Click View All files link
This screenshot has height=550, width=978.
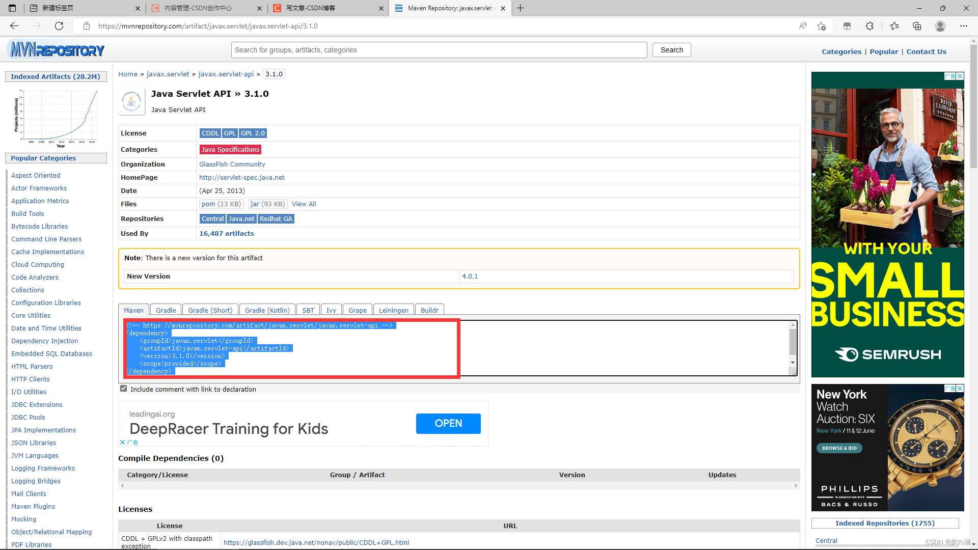point(304,204)
